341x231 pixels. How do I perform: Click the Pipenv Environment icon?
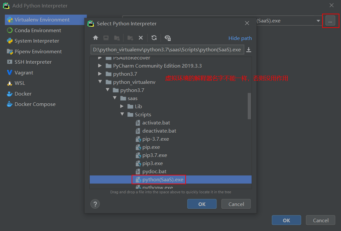[x=10, y=52]
